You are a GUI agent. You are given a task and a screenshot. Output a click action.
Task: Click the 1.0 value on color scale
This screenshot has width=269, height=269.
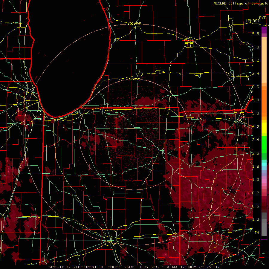pos(256,180)
